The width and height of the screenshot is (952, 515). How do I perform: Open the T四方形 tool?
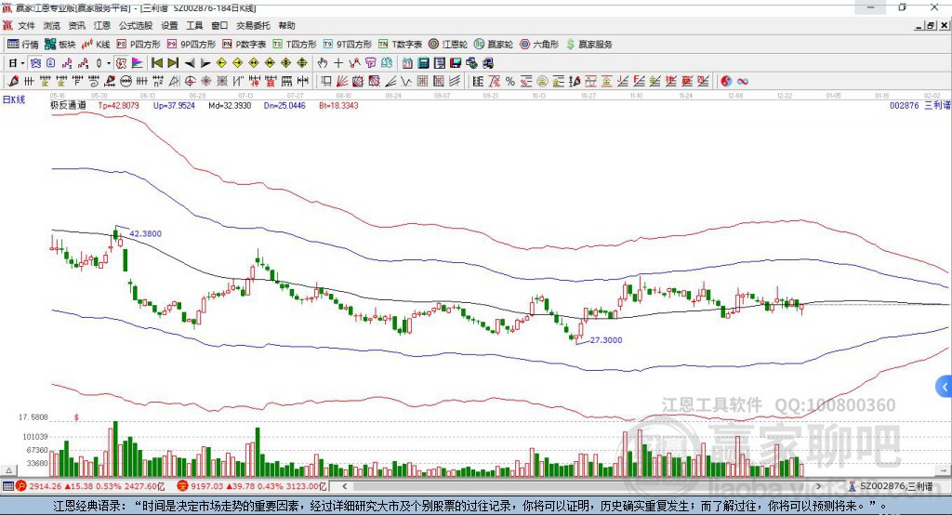[295, 45]
